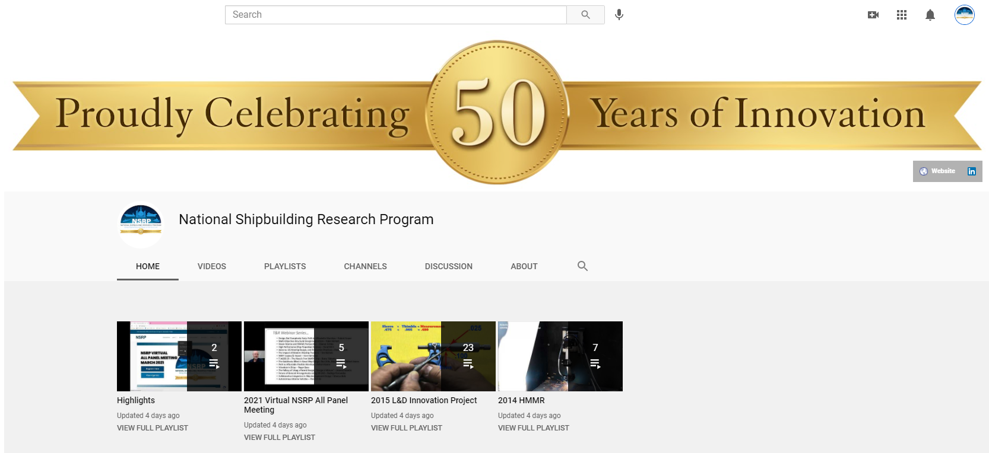Open the YouTube apps grid icon
The width and height of the screenshot is (989, 453).
pyautogui.click(x=902, y=15)
